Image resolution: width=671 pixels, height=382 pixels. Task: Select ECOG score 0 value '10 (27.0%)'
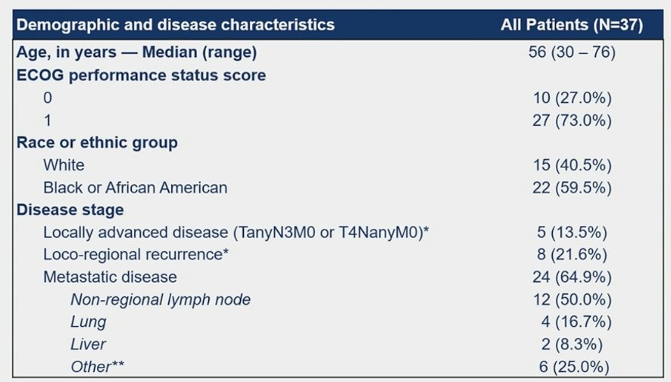coord(572,98)
